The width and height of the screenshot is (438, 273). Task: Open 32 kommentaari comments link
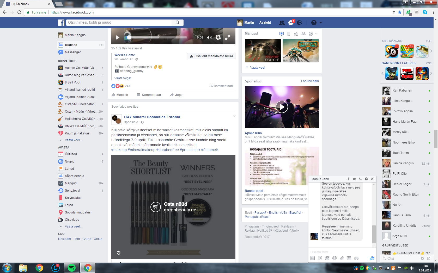[x=221, y=86]
